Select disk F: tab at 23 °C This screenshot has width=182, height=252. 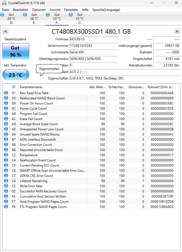tap(57, 19)
